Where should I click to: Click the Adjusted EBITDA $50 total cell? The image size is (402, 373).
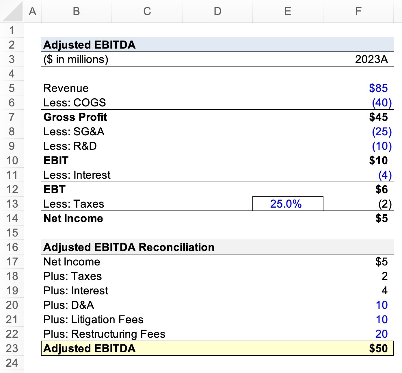(358, 348)
